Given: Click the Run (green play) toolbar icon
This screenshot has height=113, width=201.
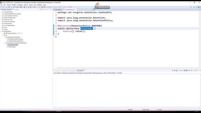Looking at the screenshot, I should click(x=17, y=7).
